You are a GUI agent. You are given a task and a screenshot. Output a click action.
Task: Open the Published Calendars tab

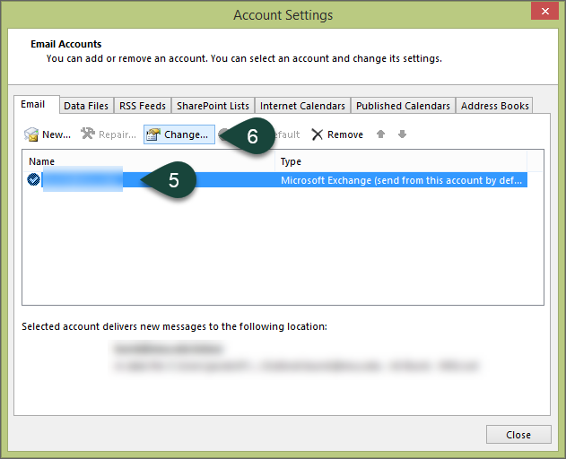click(x=403, y=106)
